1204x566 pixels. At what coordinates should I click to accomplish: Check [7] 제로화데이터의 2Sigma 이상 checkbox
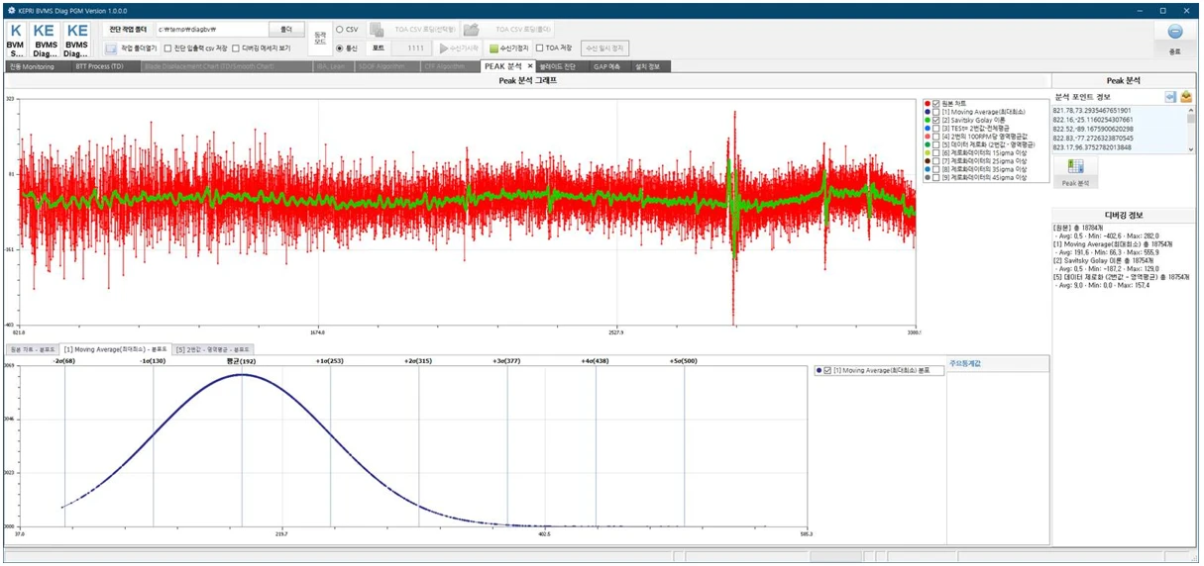[x=935, y=160]
